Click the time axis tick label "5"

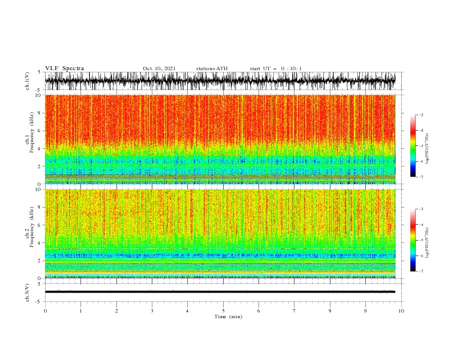(x=223, y=311)
